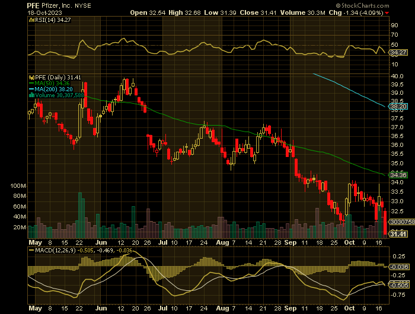Click the PFE ticker symbol title
The height and width of the screenshot is (314, 415).
34,5
